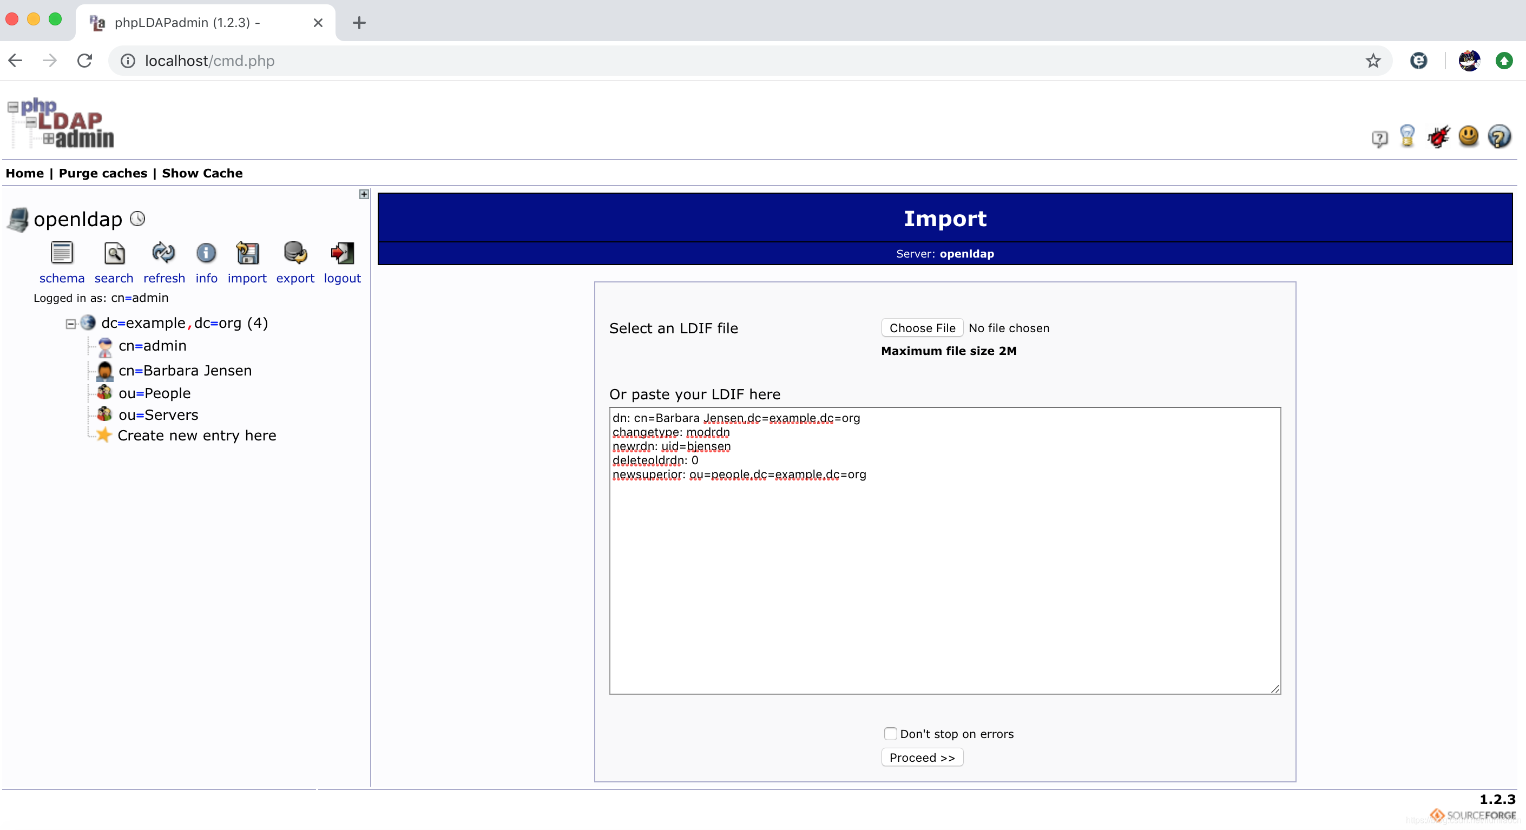Open Home menu item

tap(24, 173)
